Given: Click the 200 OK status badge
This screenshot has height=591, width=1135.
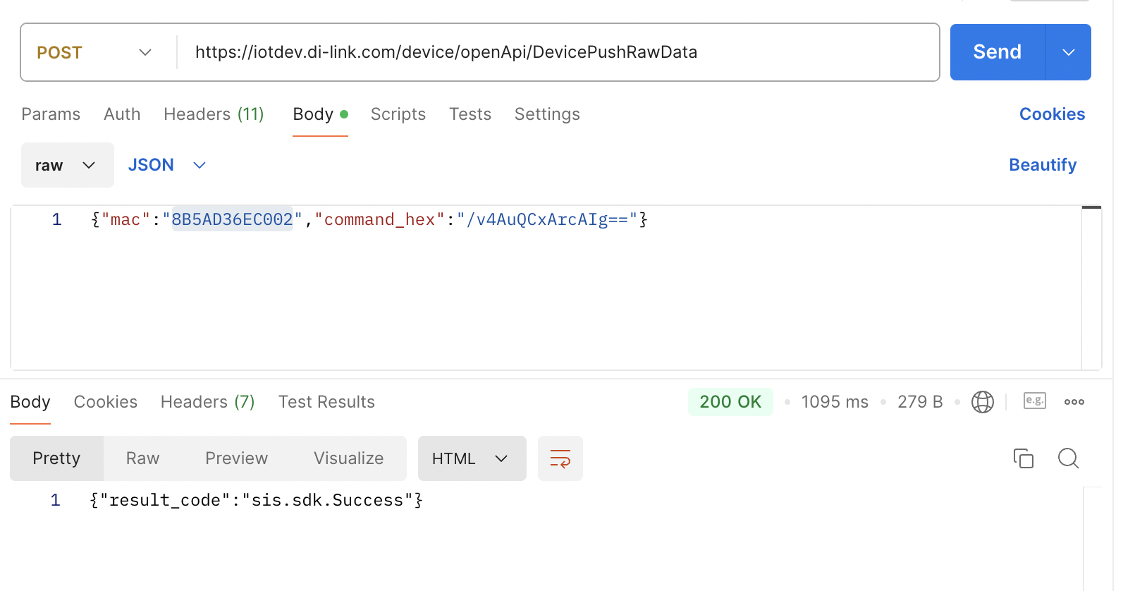Looking at the screenshot, I should click(x=730, y=402).
